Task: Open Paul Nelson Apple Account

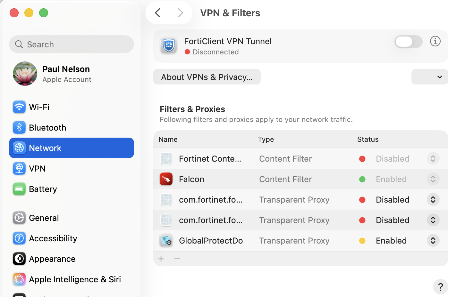Action: (x=67, y=74)
